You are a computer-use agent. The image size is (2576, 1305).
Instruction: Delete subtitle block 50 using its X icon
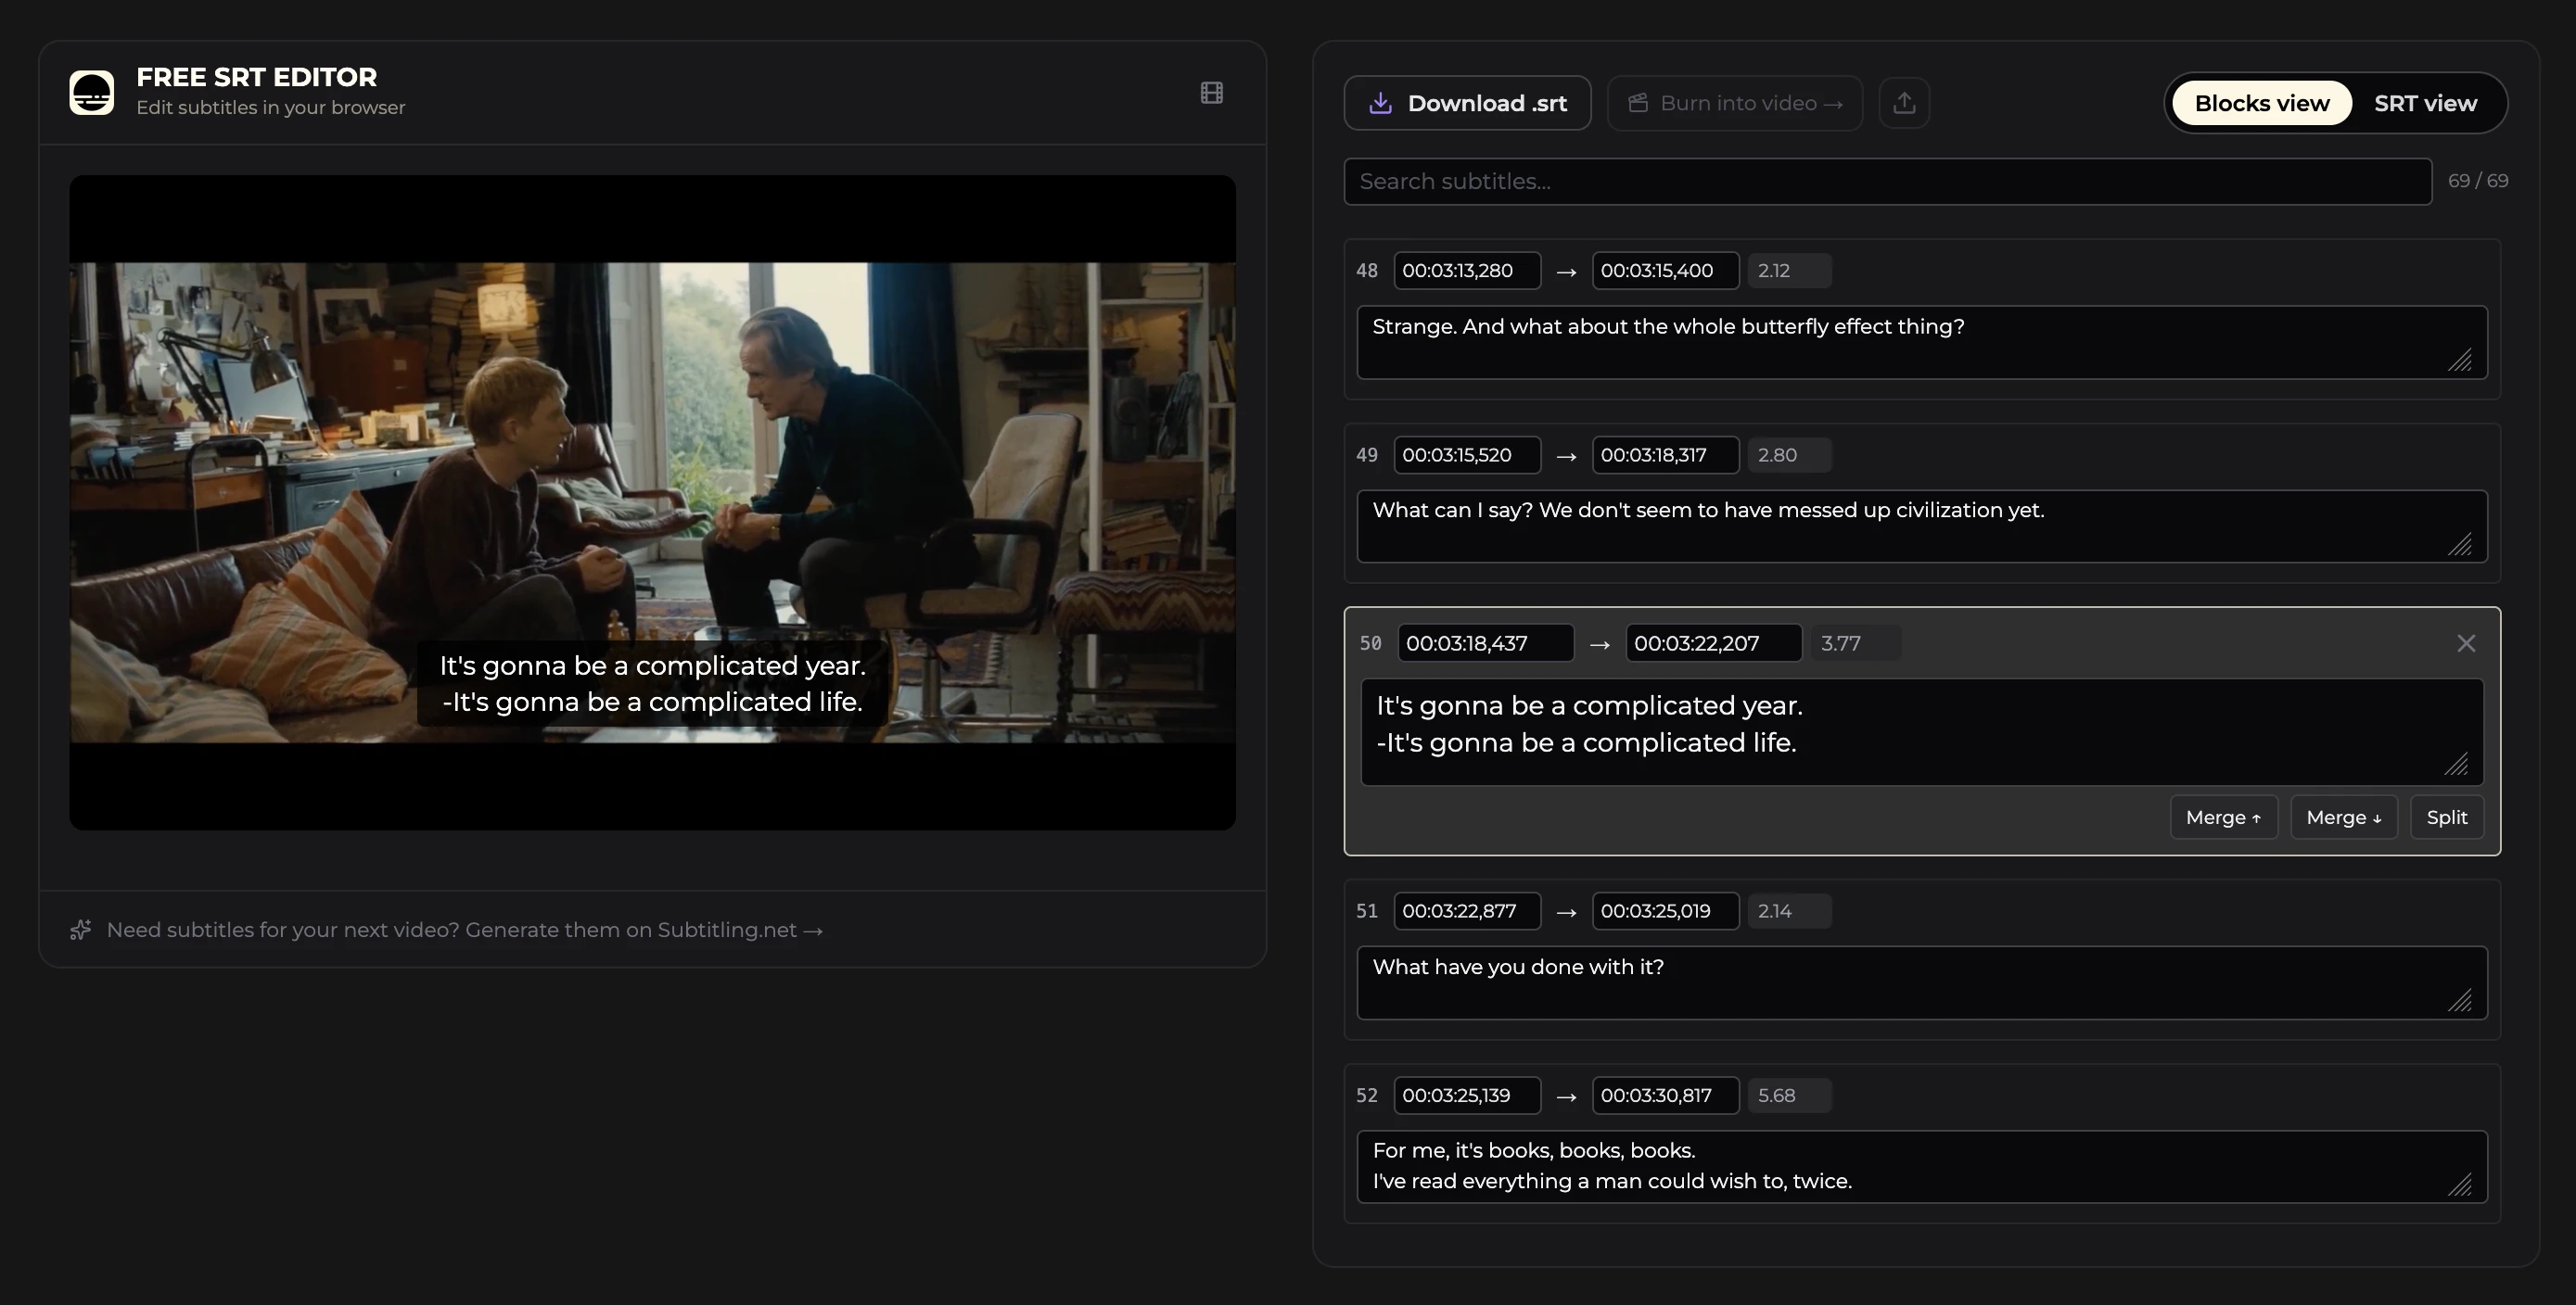point(2465,642)
